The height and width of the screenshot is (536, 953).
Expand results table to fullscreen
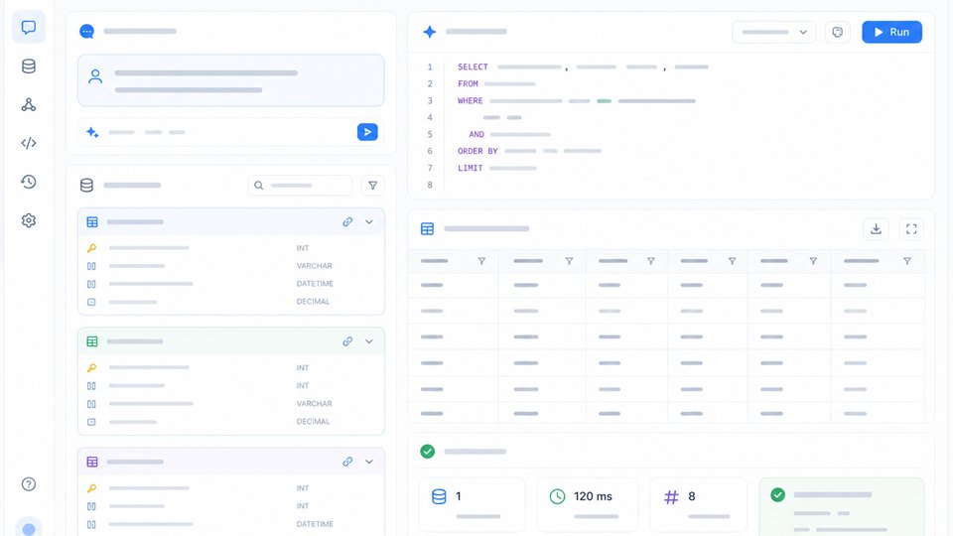click(911, 229)
